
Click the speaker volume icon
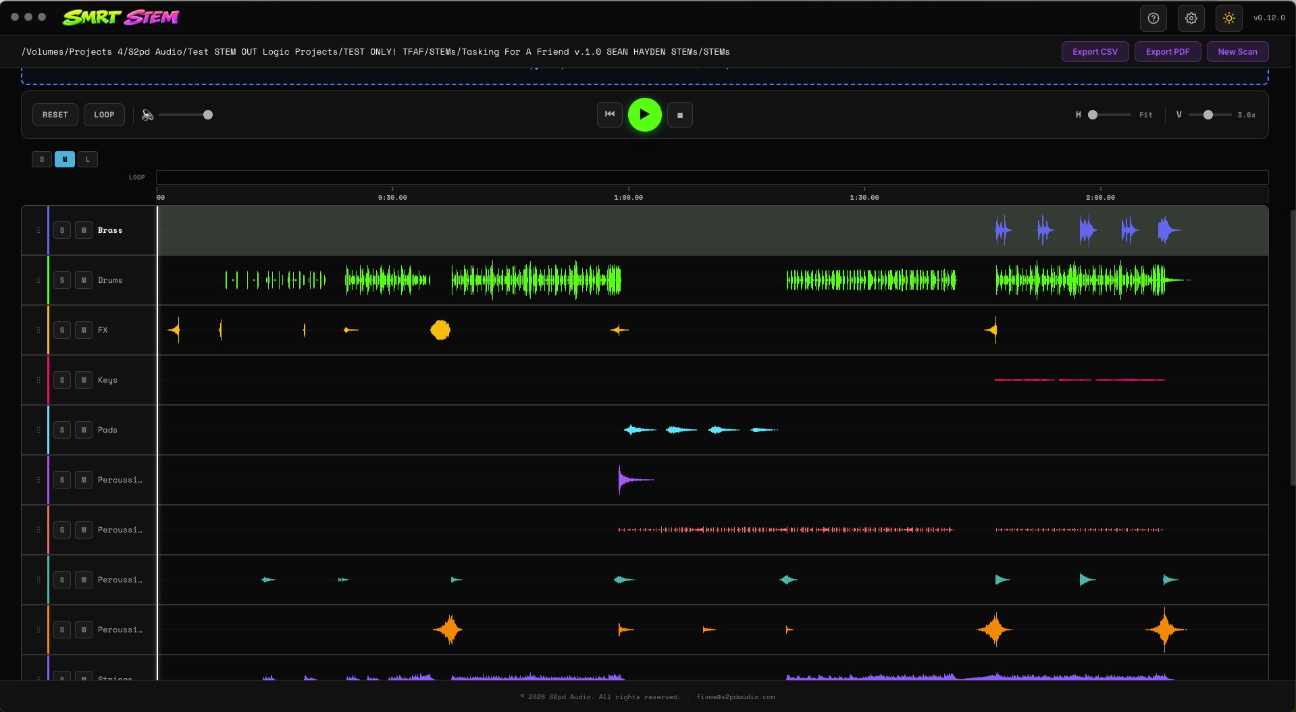click(148, 115)
